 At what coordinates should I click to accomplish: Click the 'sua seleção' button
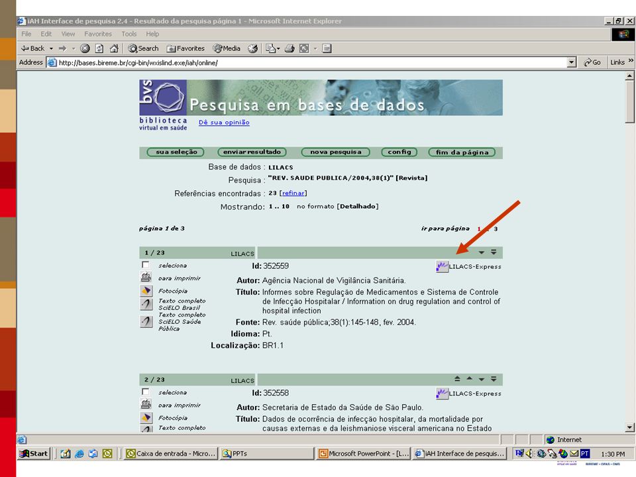175,152
